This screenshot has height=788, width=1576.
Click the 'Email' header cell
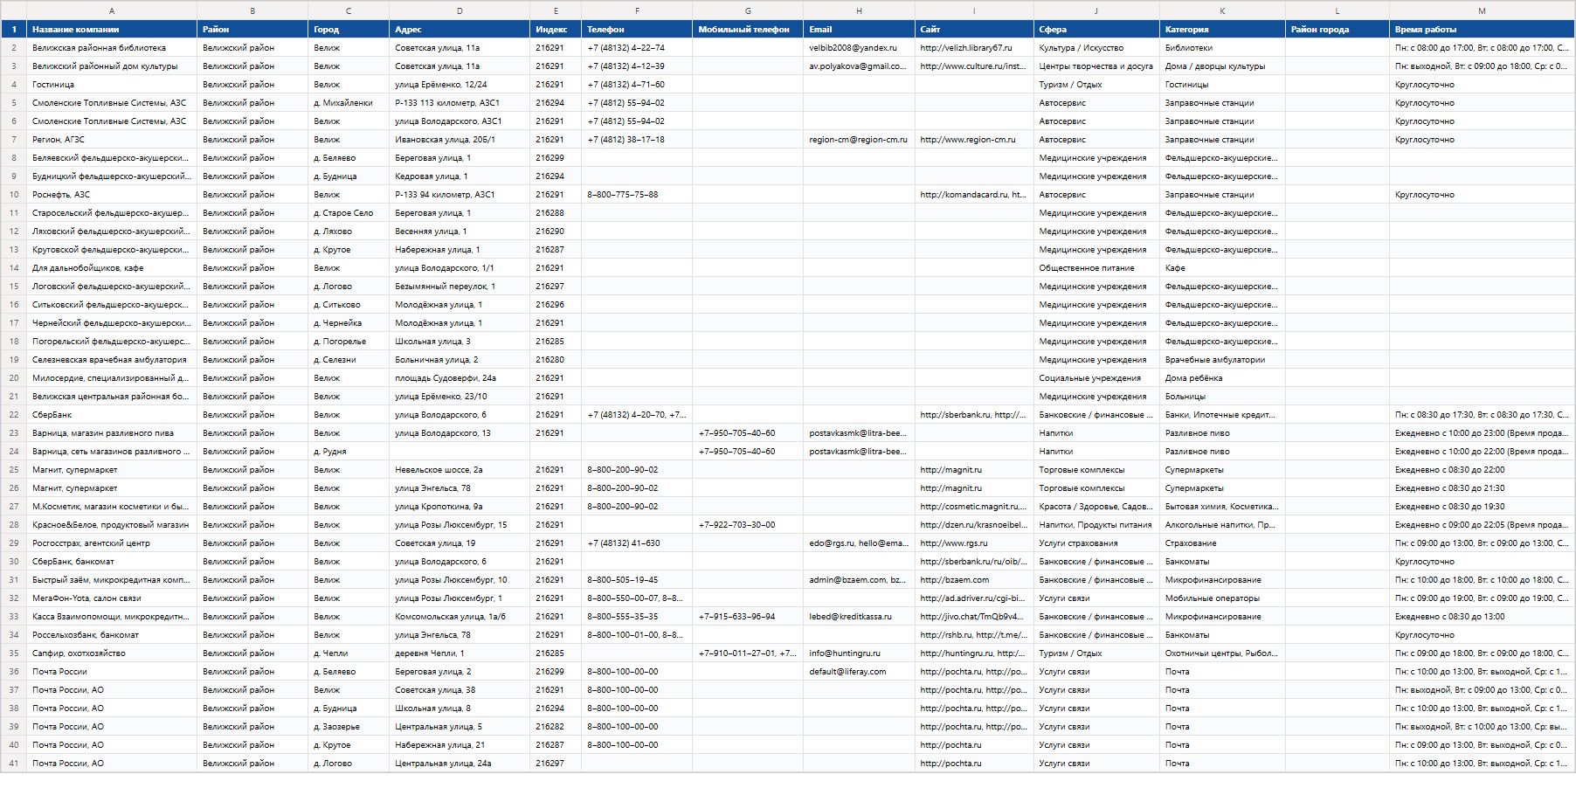click(x=859, y=29)
